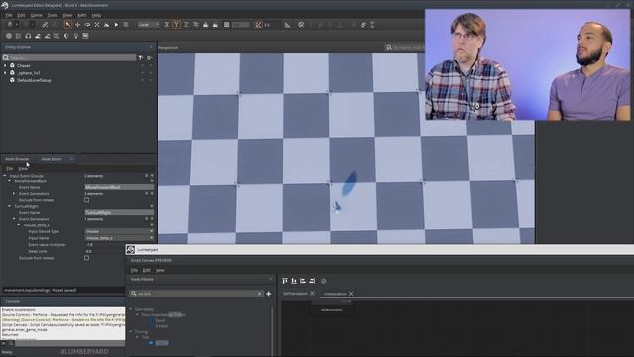Collapse Timing category in Node Palette
Screen dimensions: 634x357
(x=131, y=332)
